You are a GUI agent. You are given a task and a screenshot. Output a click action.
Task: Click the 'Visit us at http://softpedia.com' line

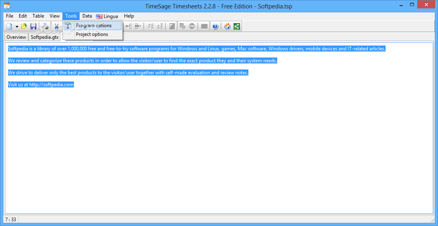(x=41, y=85)
